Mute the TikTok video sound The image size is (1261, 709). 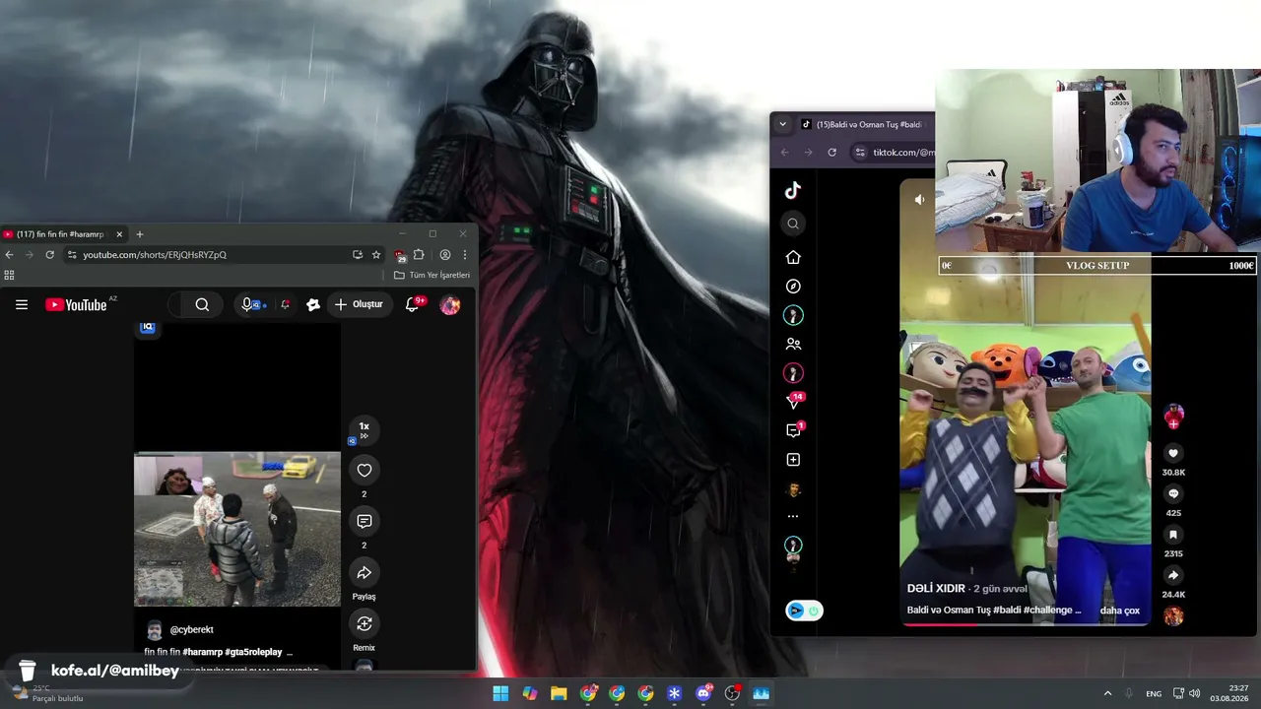pyautogui.click(x=919, y=200)
